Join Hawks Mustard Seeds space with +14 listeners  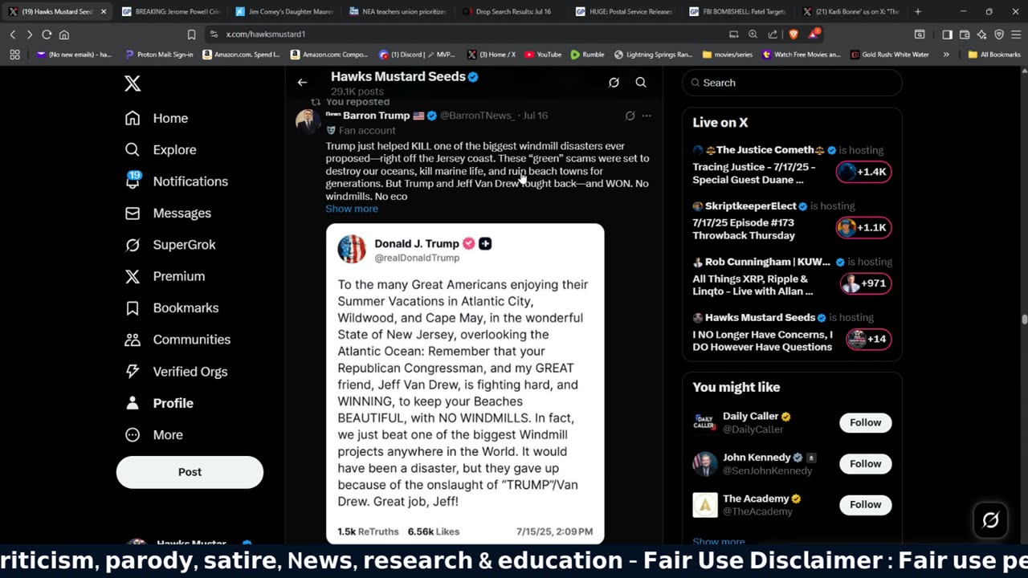click(x=868, y=339)
